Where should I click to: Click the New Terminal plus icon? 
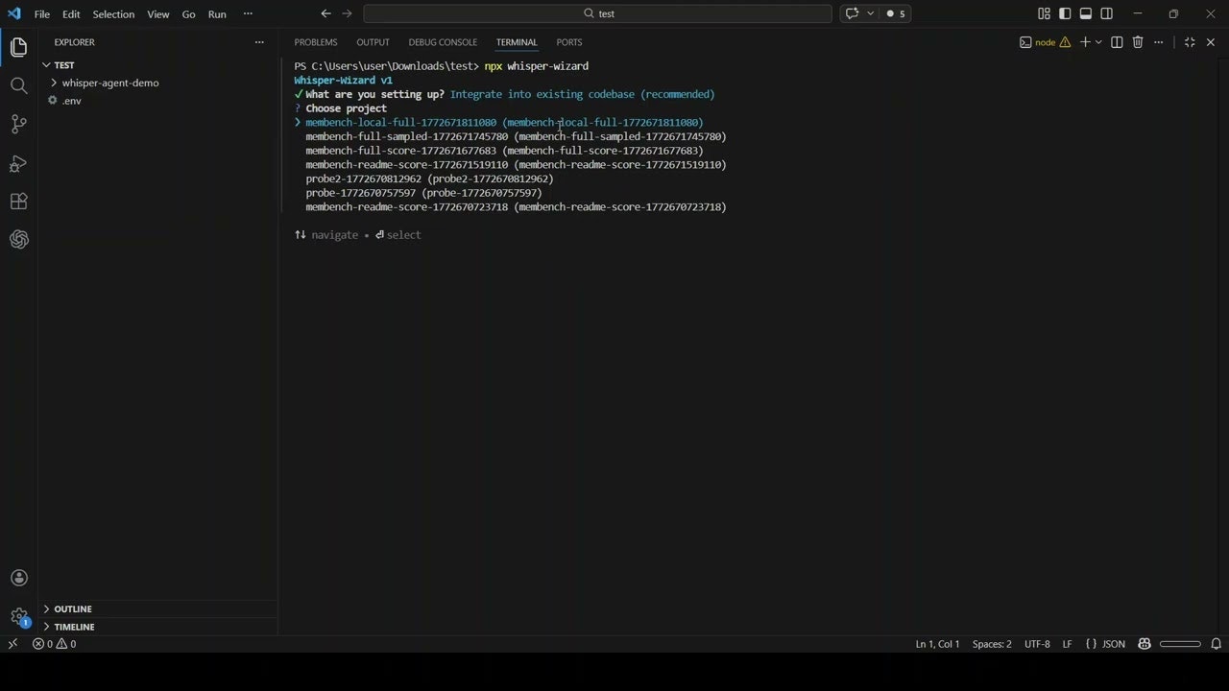[1085, 42]
